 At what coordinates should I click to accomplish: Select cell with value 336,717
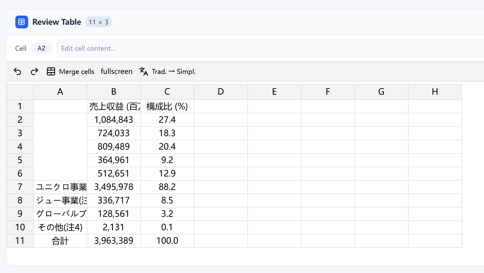tap(114, 201)
